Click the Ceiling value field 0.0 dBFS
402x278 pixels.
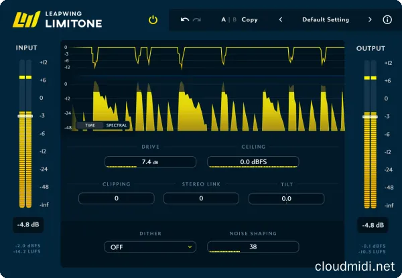[x=253, y=162]
